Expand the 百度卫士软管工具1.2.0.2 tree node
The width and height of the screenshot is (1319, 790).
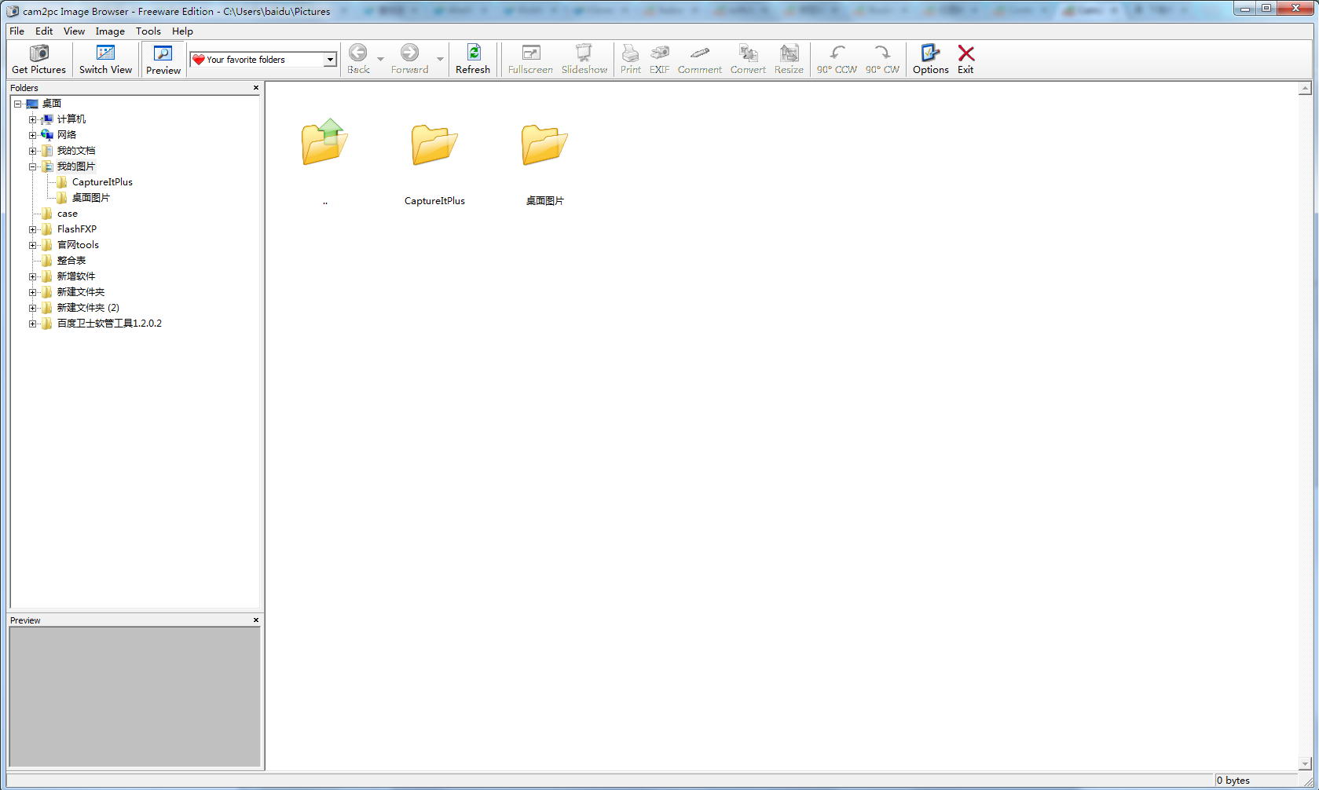tap(32, 324)
